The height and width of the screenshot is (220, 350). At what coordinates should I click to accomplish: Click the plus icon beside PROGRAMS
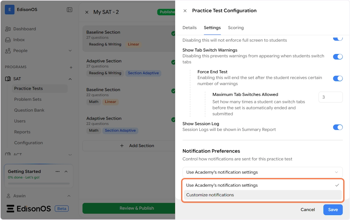[x=71, y=67]
